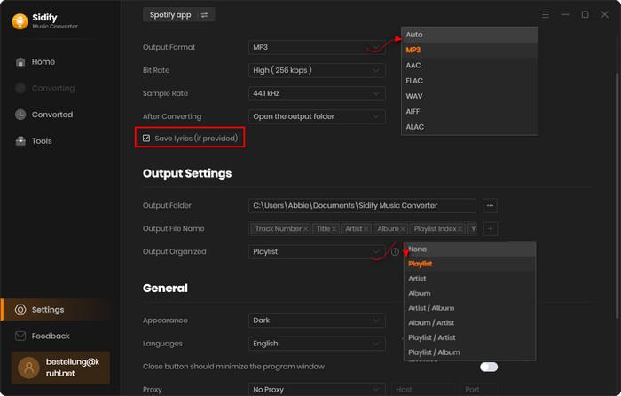Select FLAC from the format list
The width and height of the screenshot is (621, 396).
[x=413, y=81]
